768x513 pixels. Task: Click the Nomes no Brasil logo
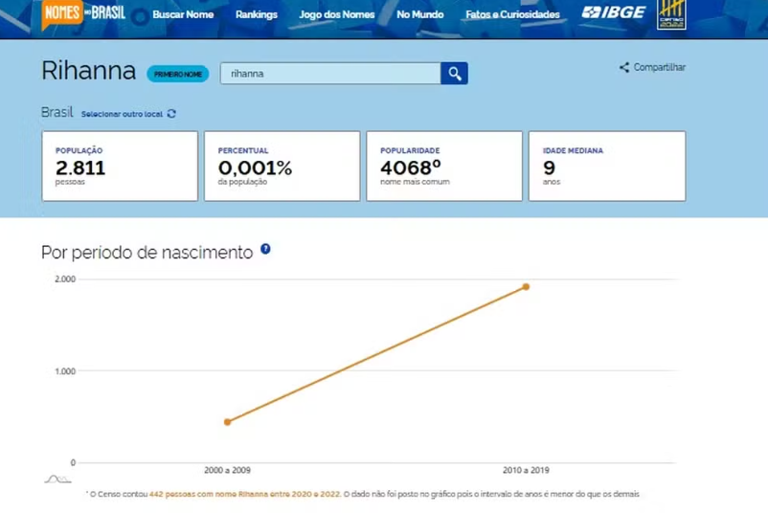pyautogui.click(x=84, y=13)
